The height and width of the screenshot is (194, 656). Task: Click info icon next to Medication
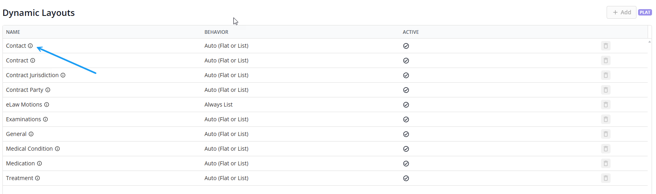pyautogui.click(x=39, y=163)
